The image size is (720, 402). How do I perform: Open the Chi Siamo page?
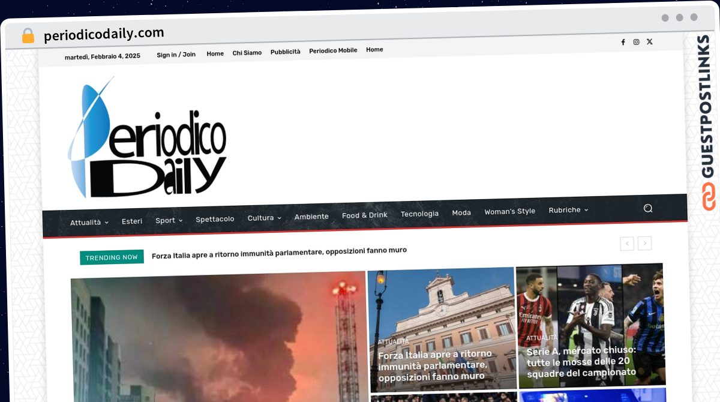click(247, 53)
